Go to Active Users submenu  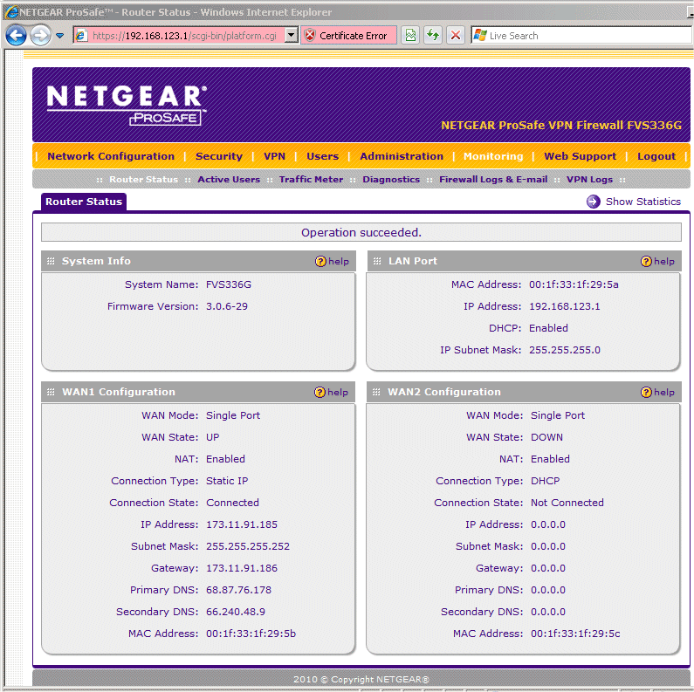pyautogui.click(x=229, y=179)
